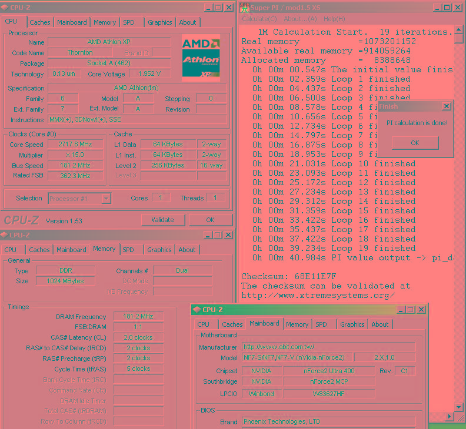
Task: Open SPD tab in top CPU-Z window
Action: pyautogui.click(x=129, y=22)
